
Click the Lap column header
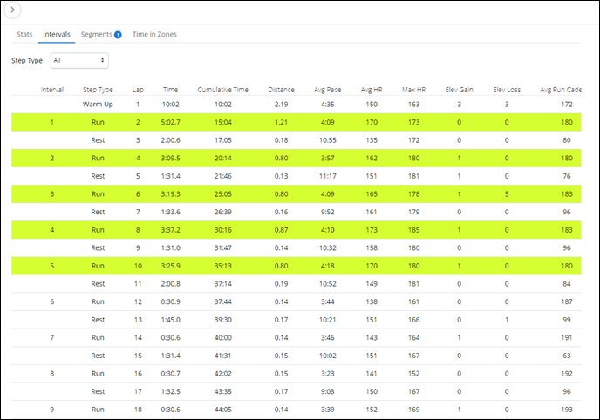(x=138, y=90)
